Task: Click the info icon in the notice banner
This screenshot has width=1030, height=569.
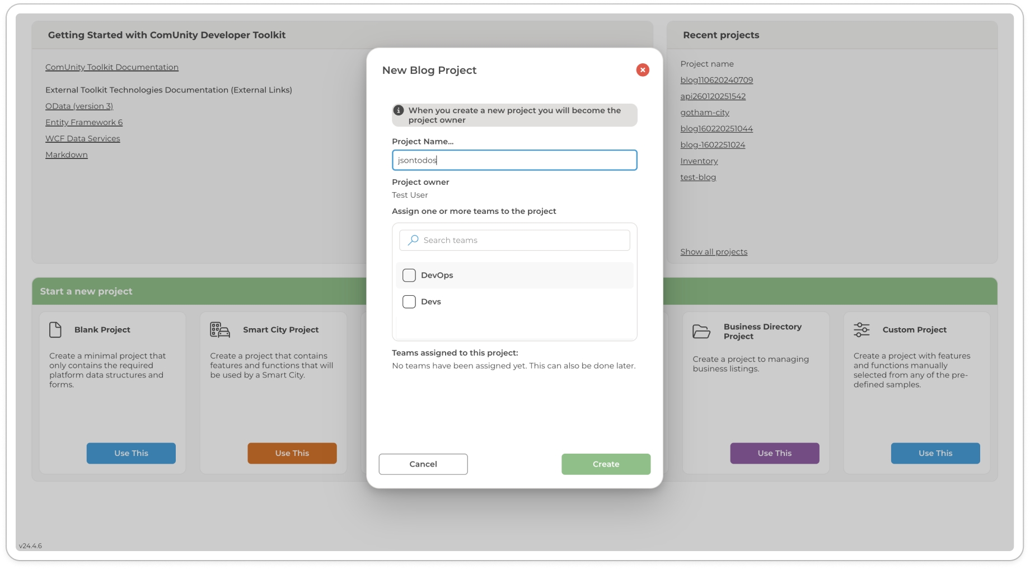Action: point(399,110)
